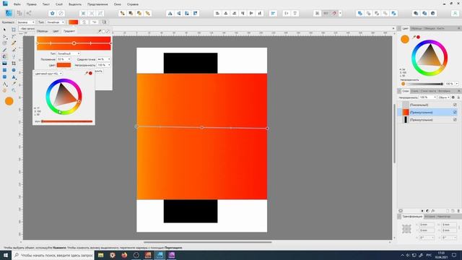Delete layer with trash icon

point(458,211)
